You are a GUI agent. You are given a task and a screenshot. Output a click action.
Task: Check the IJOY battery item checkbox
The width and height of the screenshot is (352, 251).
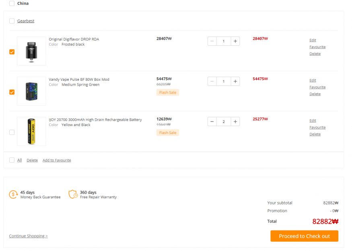coord(12,133)
